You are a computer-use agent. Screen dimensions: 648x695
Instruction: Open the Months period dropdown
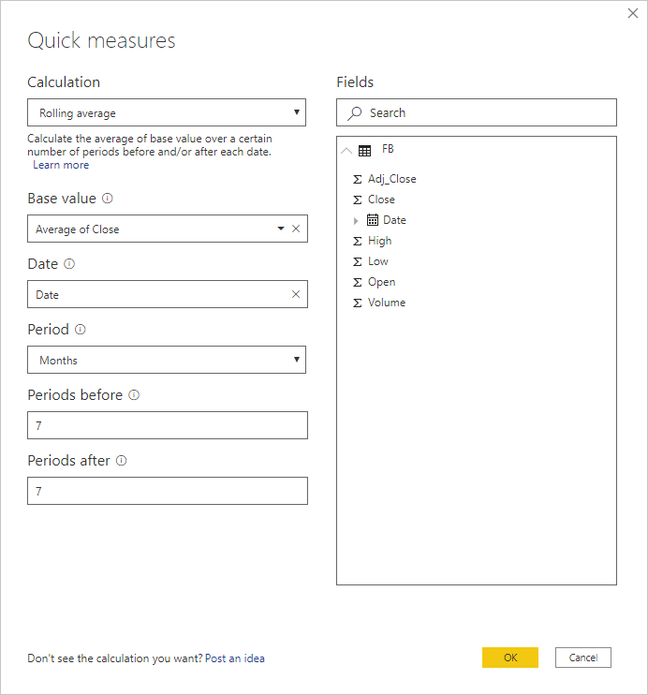pos(167,360)
